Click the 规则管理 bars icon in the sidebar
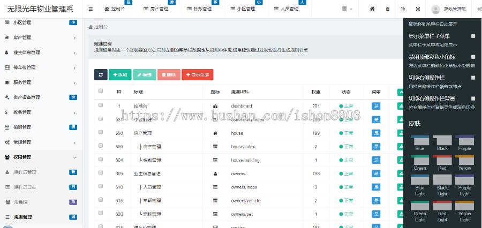 [x=7, y=217]
